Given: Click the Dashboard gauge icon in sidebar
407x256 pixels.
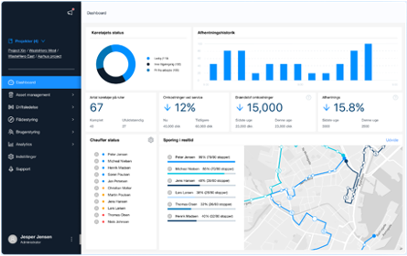Looking at the screenshot, I should point(11,82).
